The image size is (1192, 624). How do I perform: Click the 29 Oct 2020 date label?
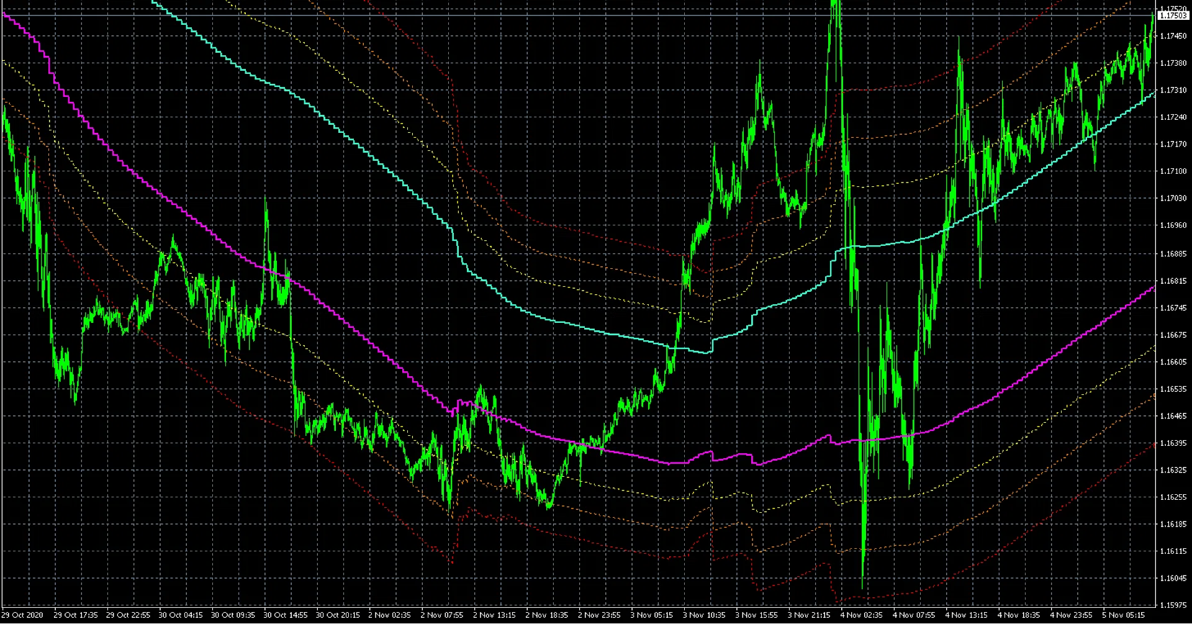click(22, 615)
